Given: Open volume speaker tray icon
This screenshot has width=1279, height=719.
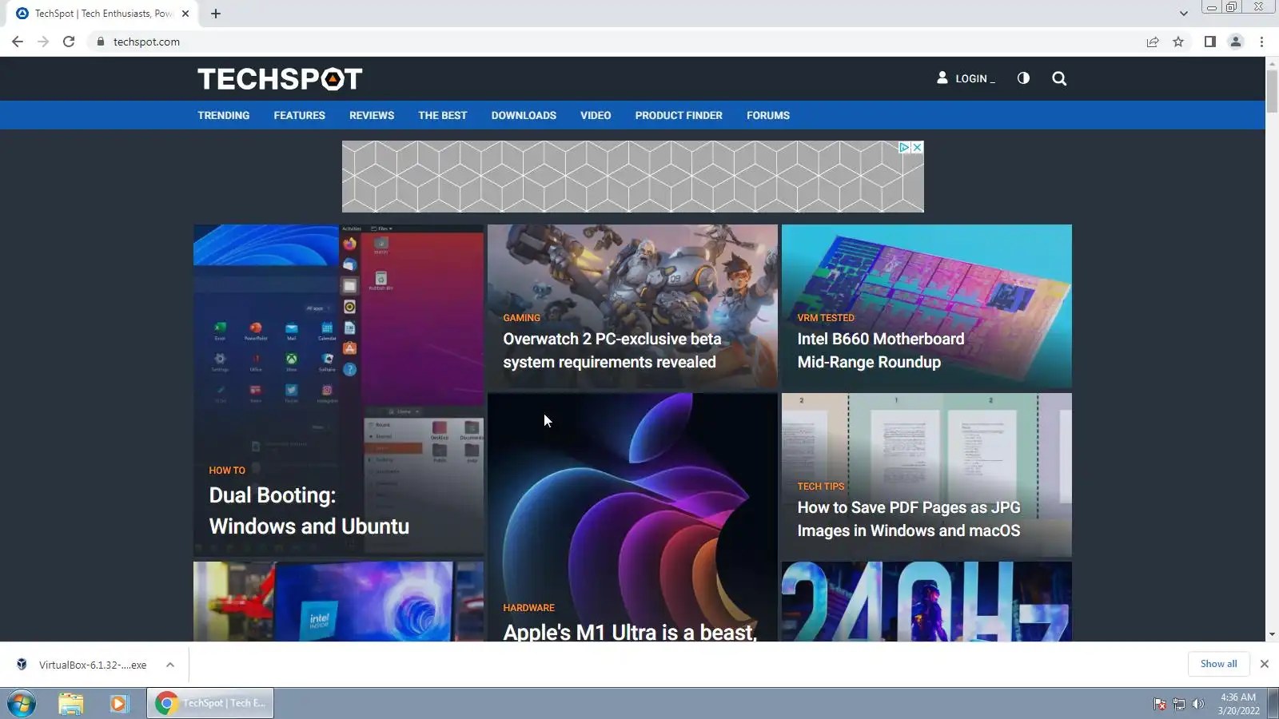Looking at the screenshot, I should pos(1197,704).
